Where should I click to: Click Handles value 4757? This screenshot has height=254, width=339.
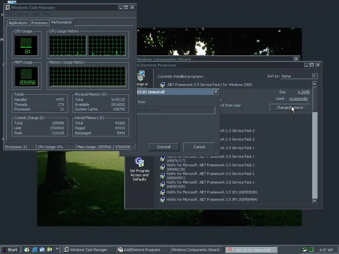point(60,100)
